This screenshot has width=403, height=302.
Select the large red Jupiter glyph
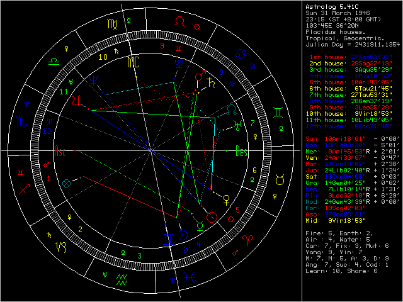(76, 101)
